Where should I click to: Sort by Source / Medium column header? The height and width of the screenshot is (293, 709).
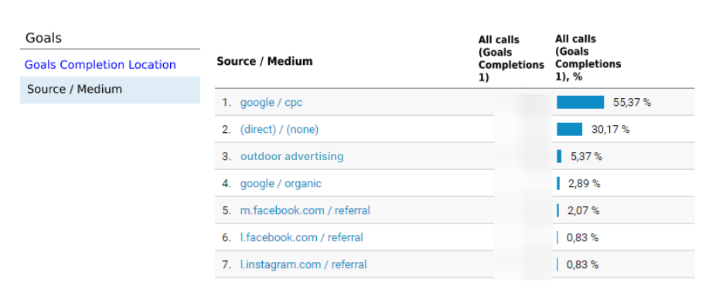(264, 62)
